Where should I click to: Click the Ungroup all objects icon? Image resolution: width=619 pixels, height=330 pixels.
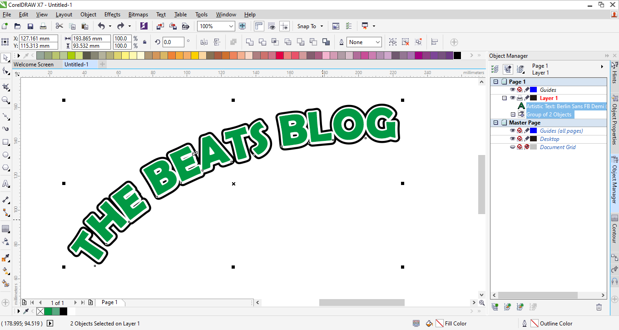coord(406,42)
